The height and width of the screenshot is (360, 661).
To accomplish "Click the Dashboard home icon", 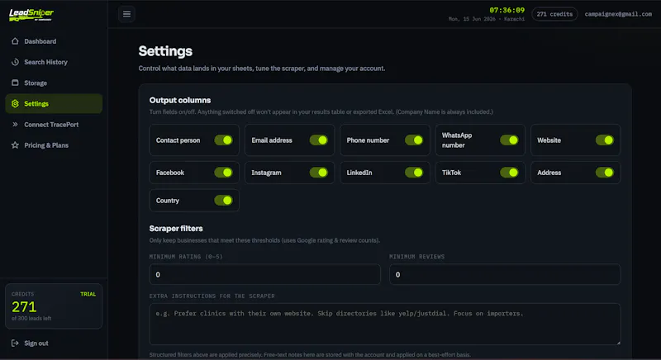I will [15, 41].
